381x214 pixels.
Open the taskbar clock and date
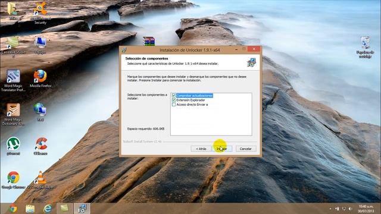click(366, 209)
